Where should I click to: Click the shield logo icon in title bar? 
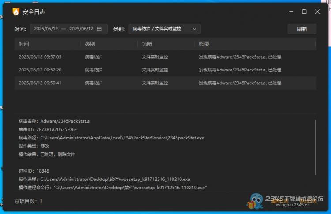click(x=16, y=11)
